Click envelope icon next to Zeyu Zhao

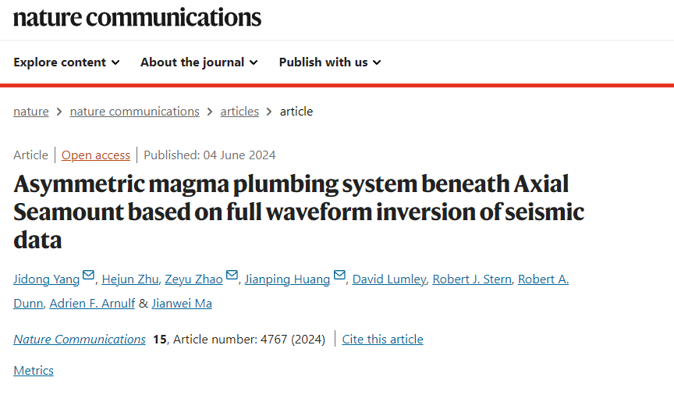click(x=232, y=276)
